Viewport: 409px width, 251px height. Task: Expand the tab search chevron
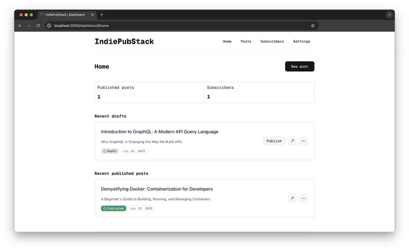(x=389, y=15)
